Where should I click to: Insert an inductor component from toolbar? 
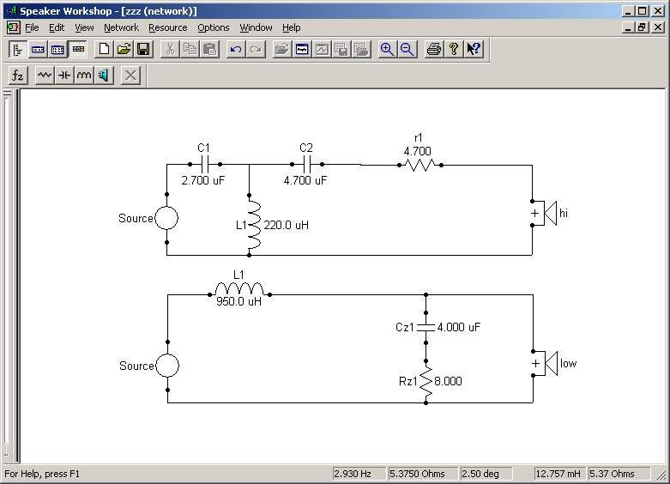pyautogui.click(x=83, y=76)
